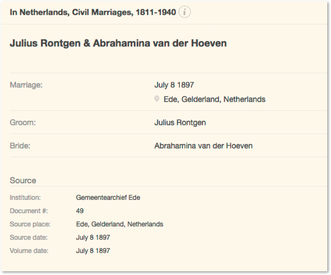Click the info icon beside collection title
Screen dimensions: 331x275
(x=184, y=12)
